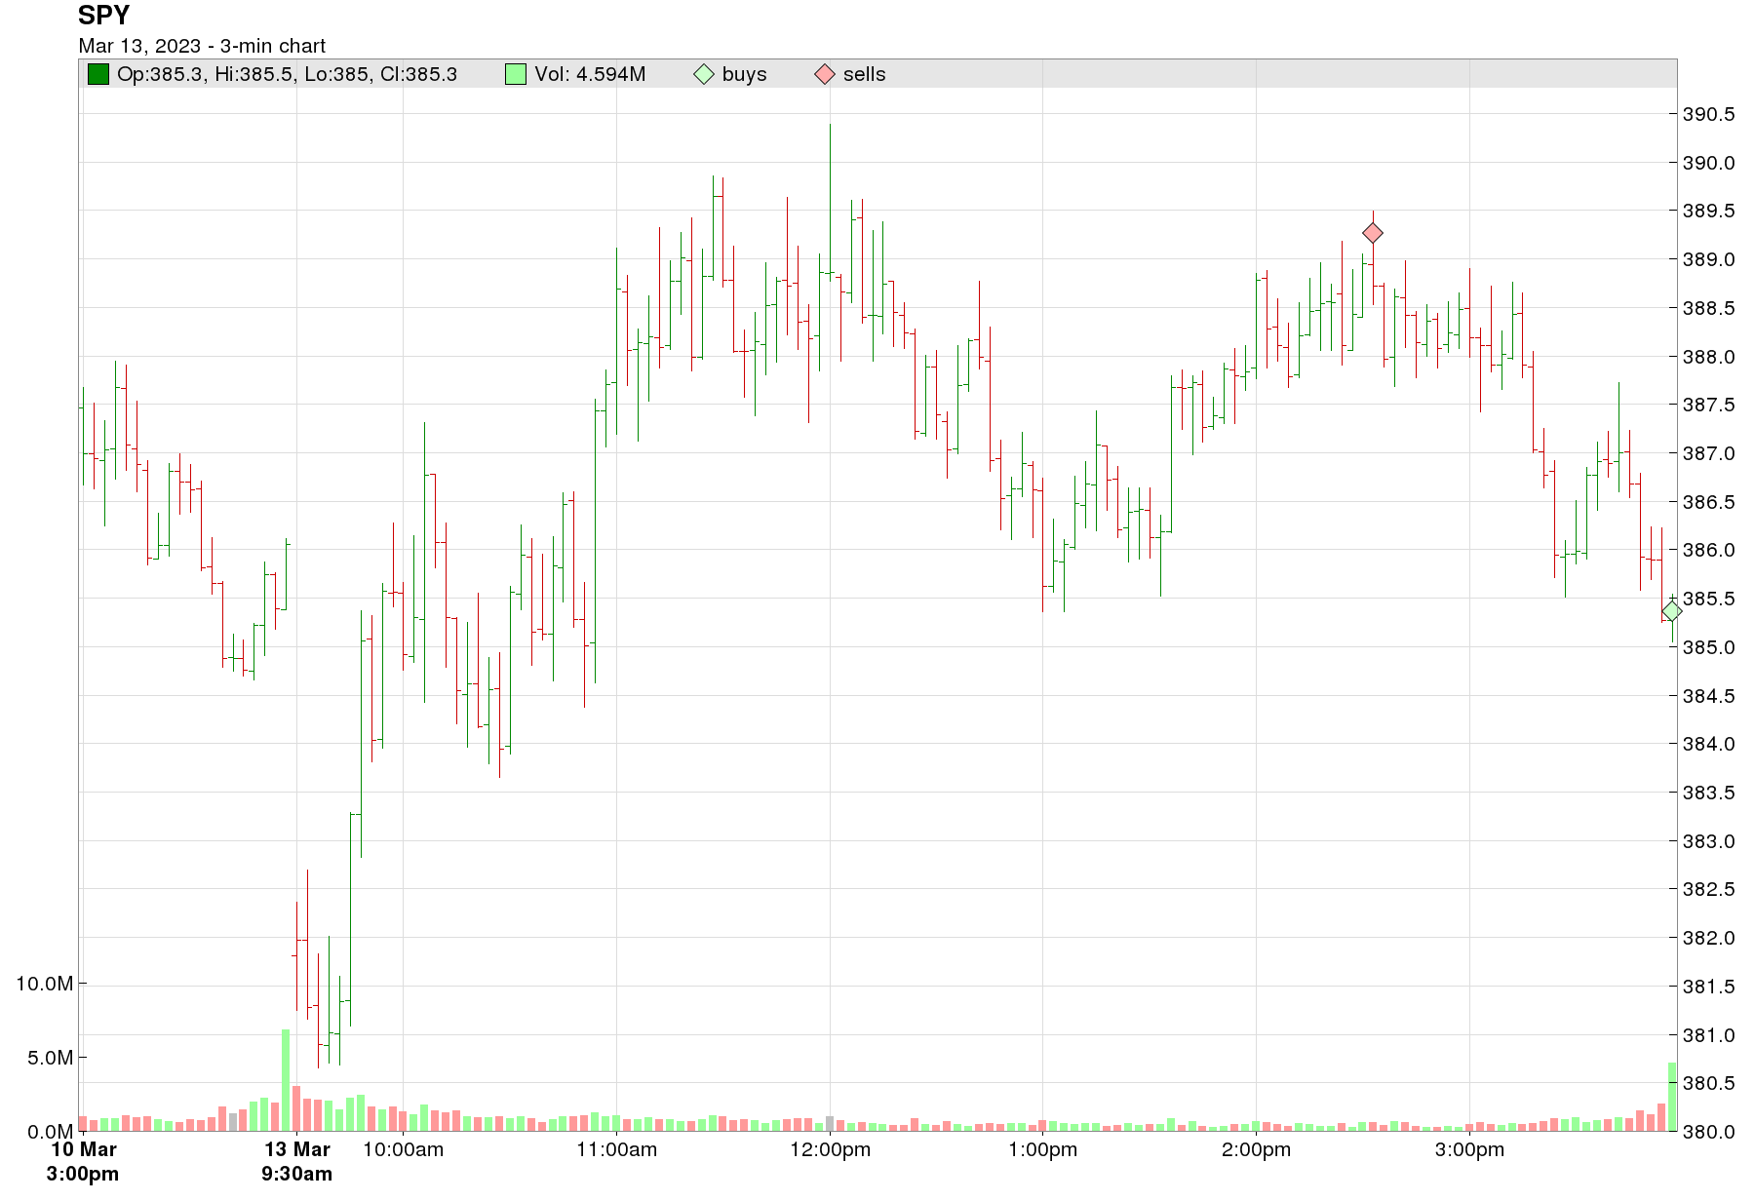Click the "10 Mar 3:00pm" time axis label
This screenshot has height=1201, width=1755.
[x=83, y=1161]
